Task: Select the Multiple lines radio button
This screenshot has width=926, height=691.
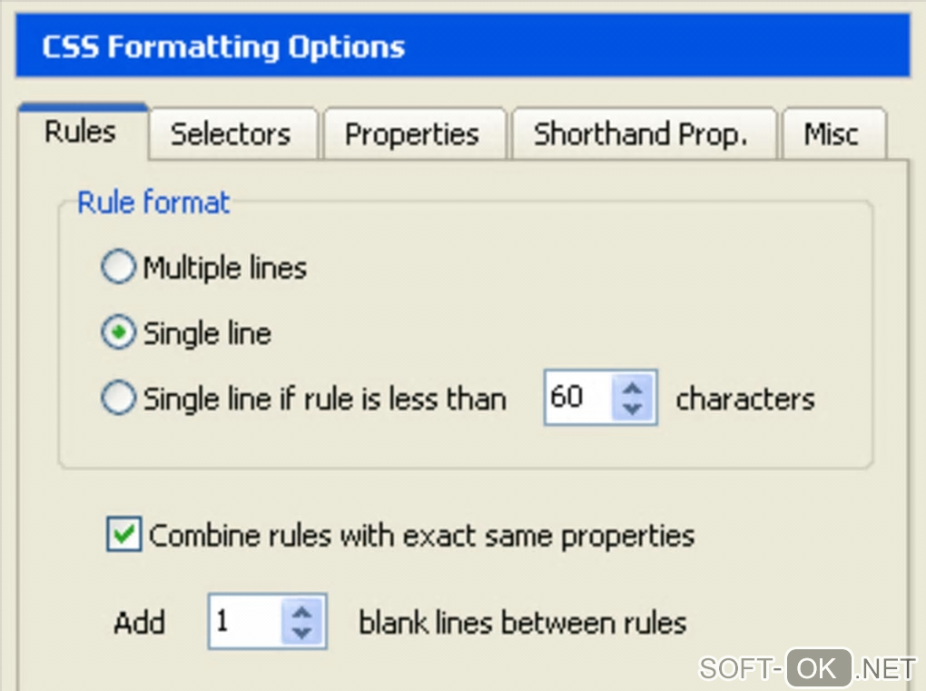Action: [x=118, y=268]
